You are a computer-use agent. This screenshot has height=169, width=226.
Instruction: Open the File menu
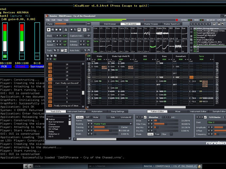coord(48,20)
